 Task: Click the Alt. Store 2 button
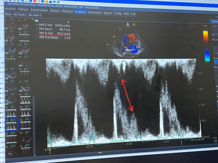(35, 15)
